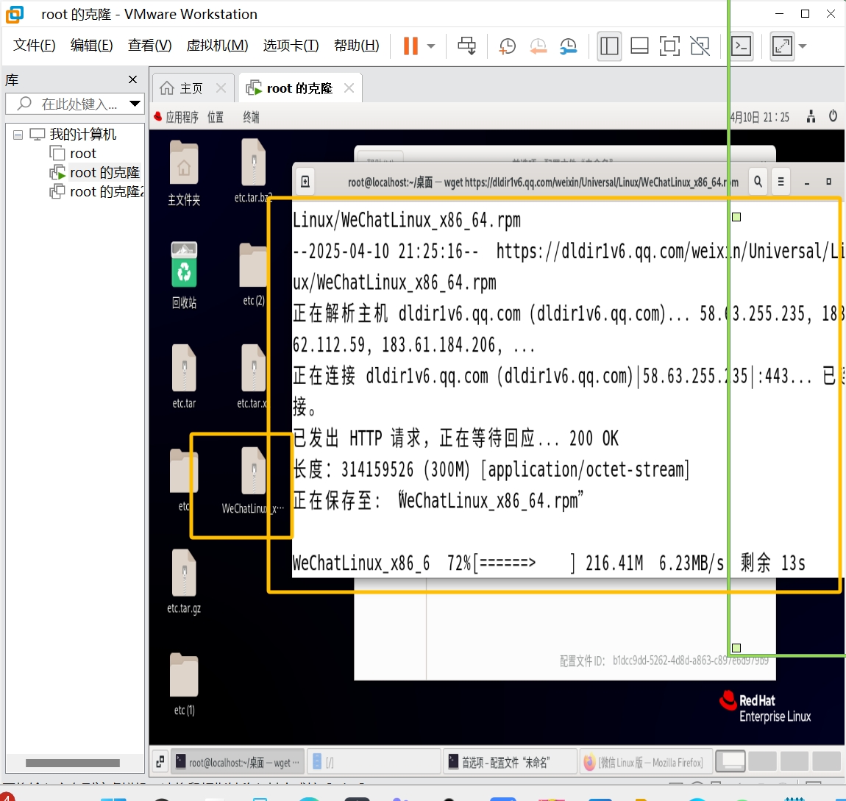Open the 帮助(H) menu
Screen dimensions: 846x801
356,46
